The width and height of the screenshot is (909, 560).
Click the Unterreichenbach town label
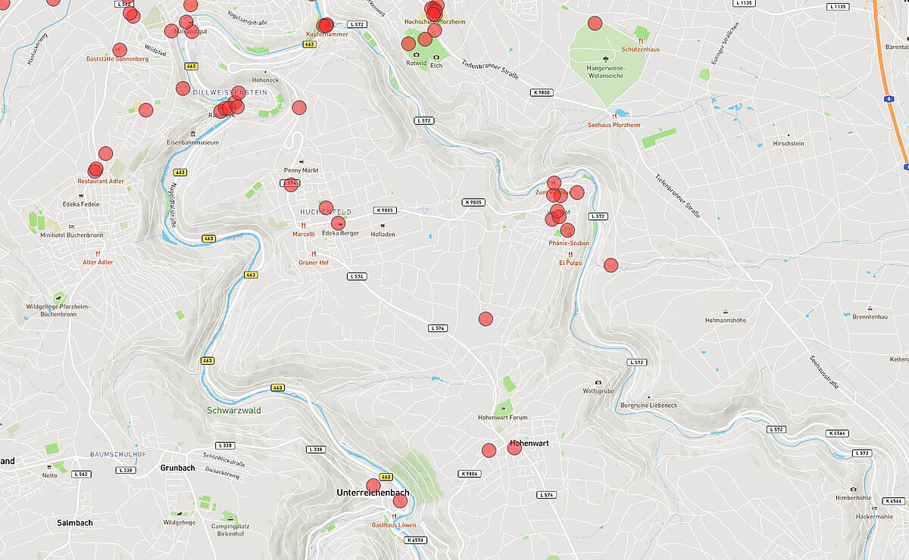click(373, 493)
